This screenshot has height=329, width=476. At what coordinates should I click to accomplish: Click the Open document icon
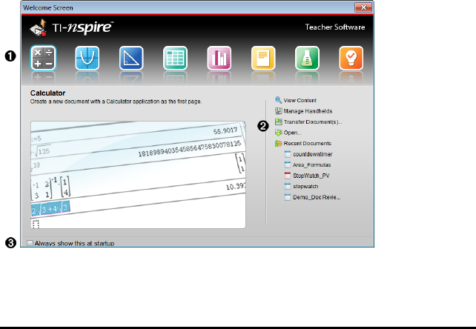278,133
